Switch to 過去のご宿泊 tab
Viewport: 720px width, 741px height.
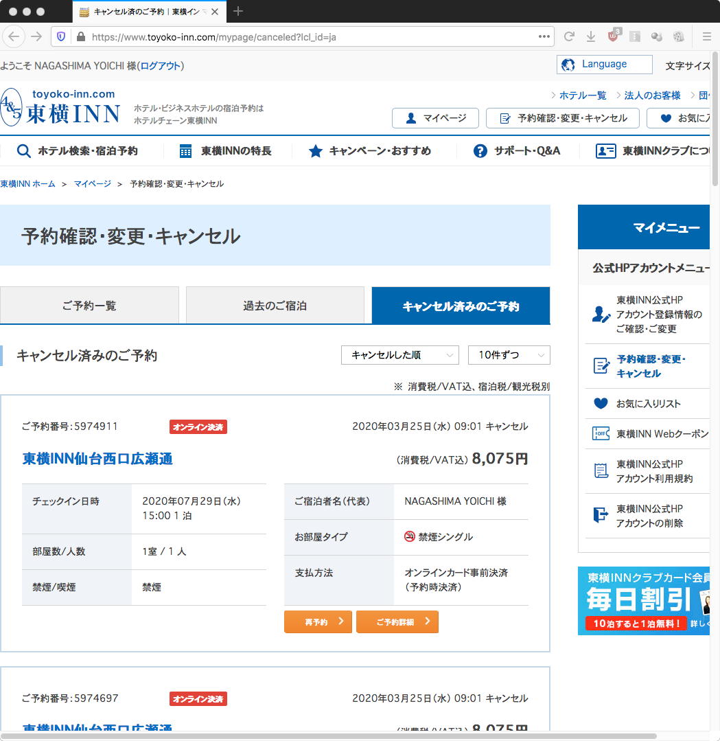[x=275, y=306]
